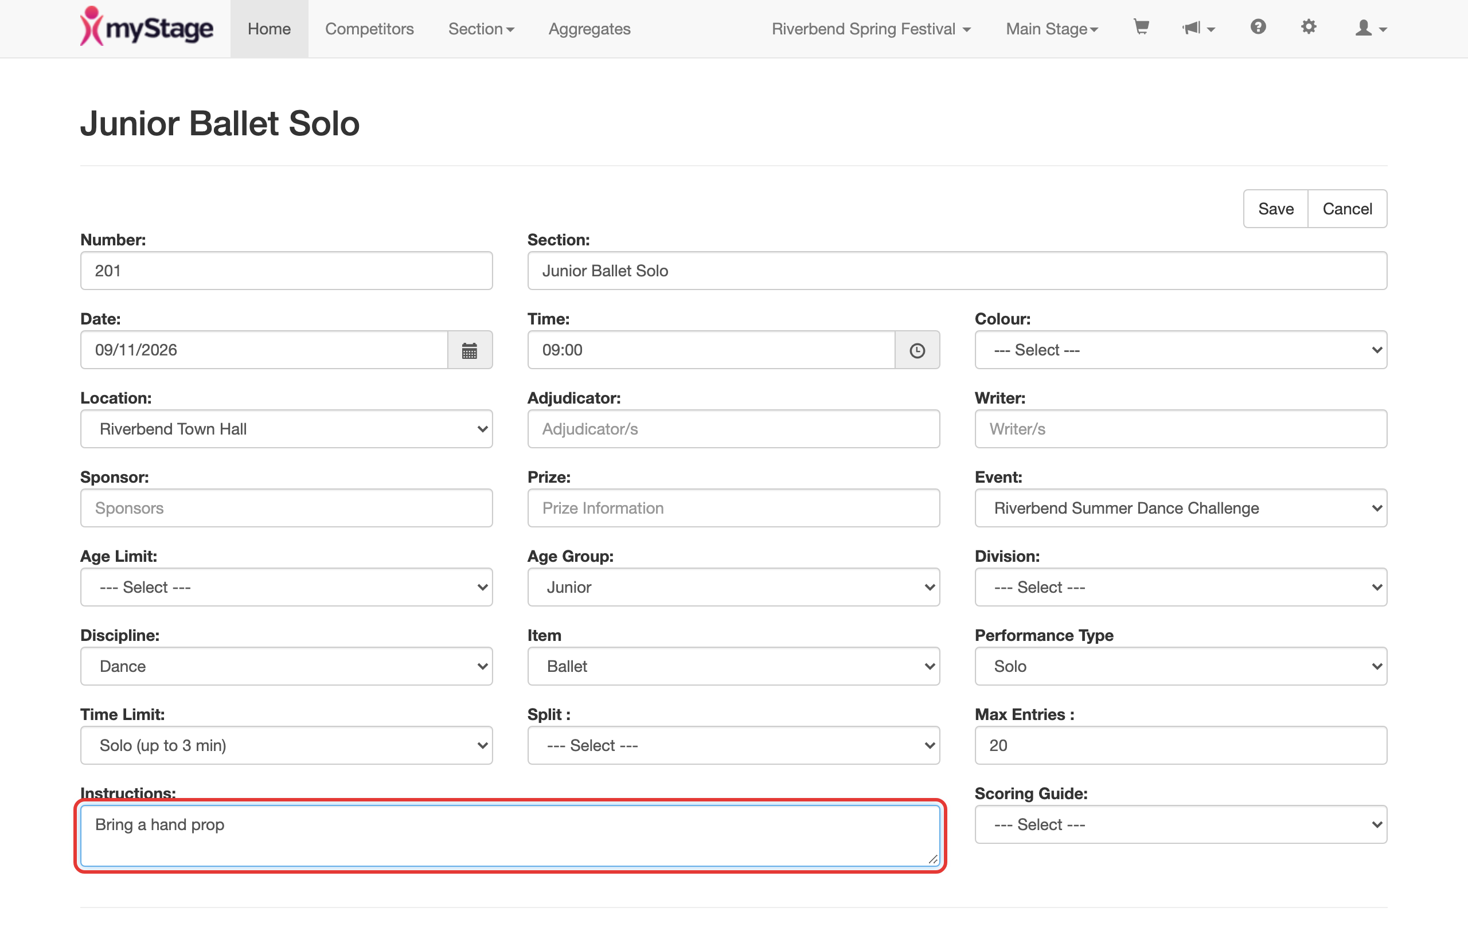Open the Colour select dropdown
The width and height of the screenshot is (1468, 931).
click(1181, 350)
